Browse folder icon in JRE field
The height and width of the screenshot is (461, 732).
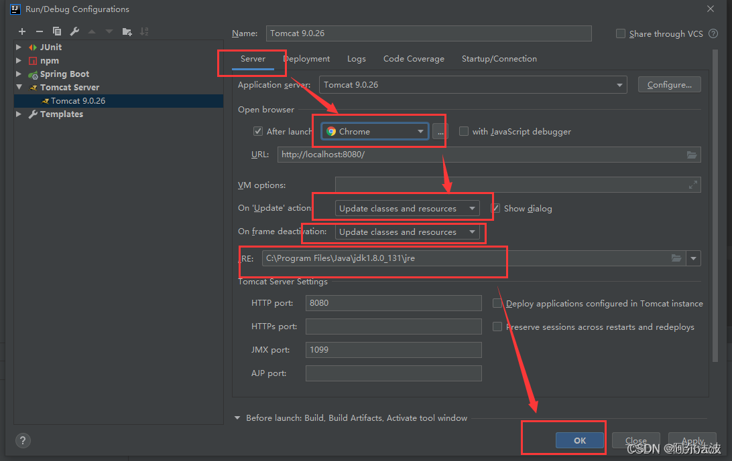[x=676, y=258]
